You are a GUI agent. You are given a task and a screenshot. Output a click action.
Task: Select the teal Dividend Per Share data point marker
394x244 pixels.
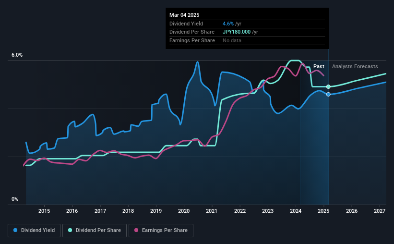[x=328, y=87]
